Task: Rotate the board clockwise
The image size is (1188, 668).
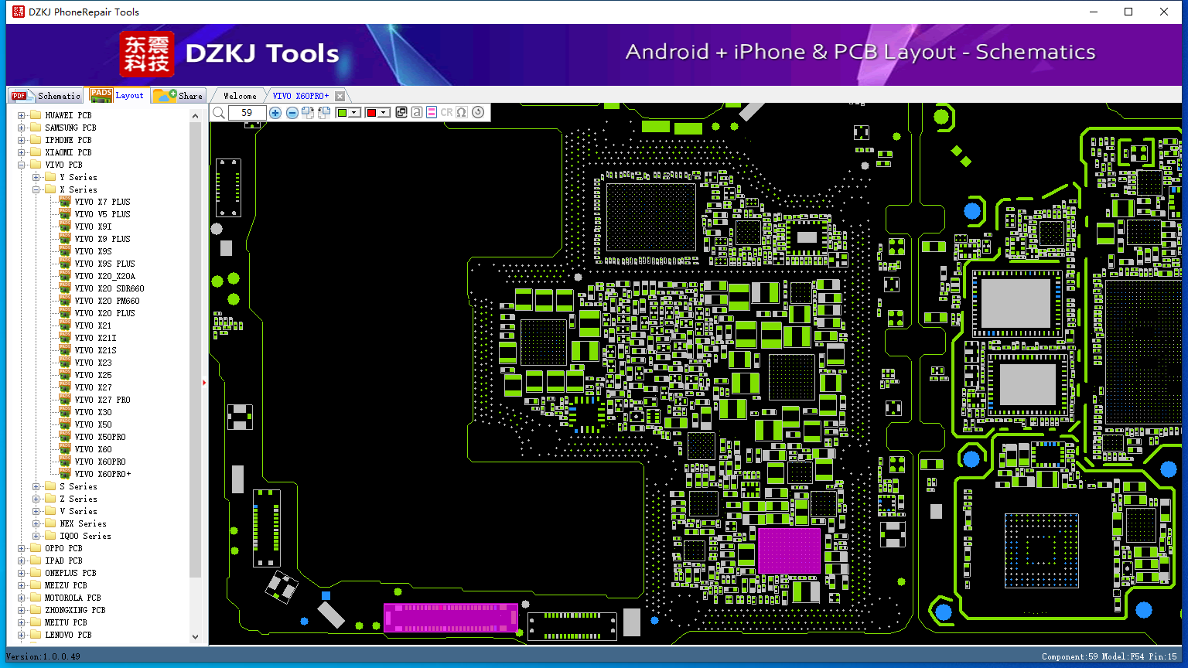Action: (308, 113)
